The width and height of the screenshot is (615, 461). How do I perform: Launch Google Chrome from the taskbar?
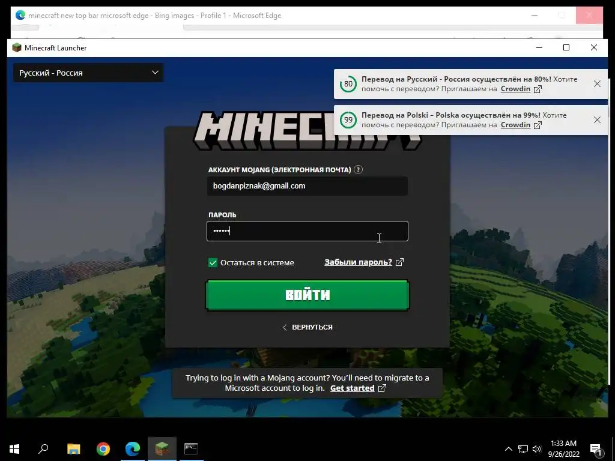click(x=103, y=449)
